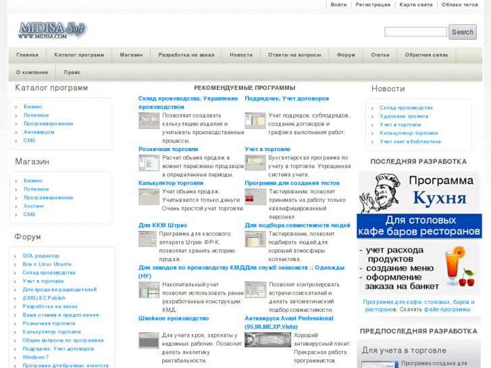Open (CMS) EZ Publish forum link

[44, 298]
